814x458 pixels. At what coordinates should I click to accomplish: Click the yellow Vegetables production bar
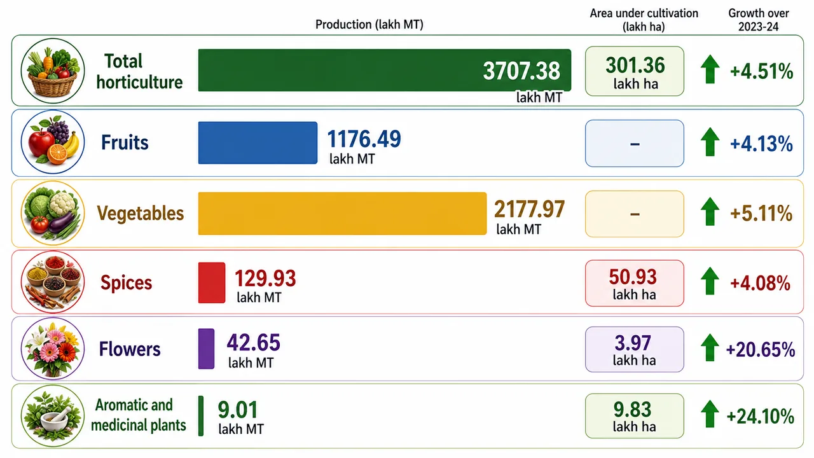[x=342, y=213]
